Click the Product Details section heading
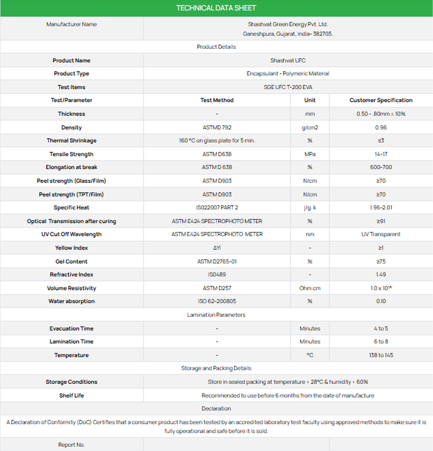This screenshot has width=433, height=451. pyautogui.click(x=216, y=47)
